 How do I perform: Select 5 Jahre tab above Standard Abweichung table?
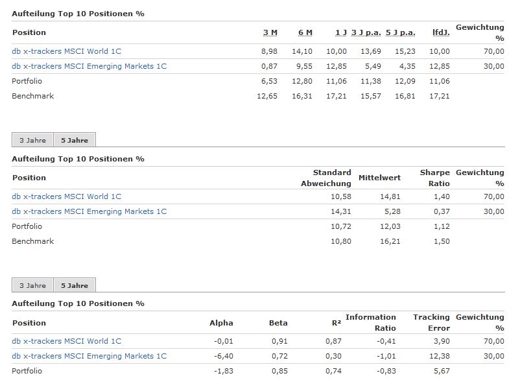(75, 140)
